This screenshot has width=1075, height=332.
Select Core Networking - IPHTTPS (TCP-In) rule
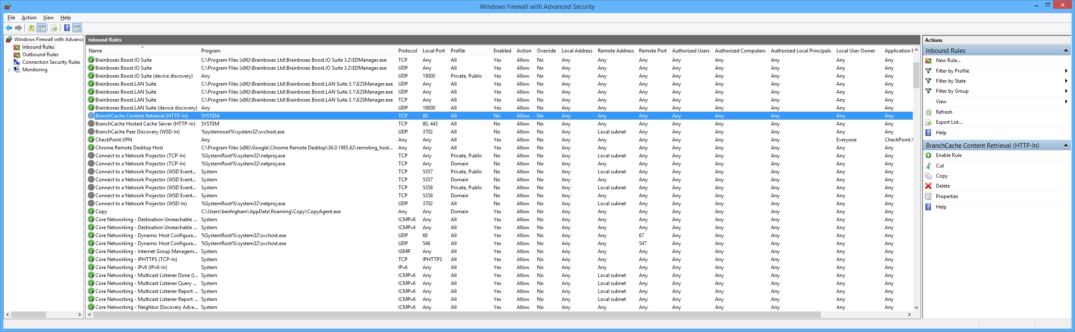[136, 259]
